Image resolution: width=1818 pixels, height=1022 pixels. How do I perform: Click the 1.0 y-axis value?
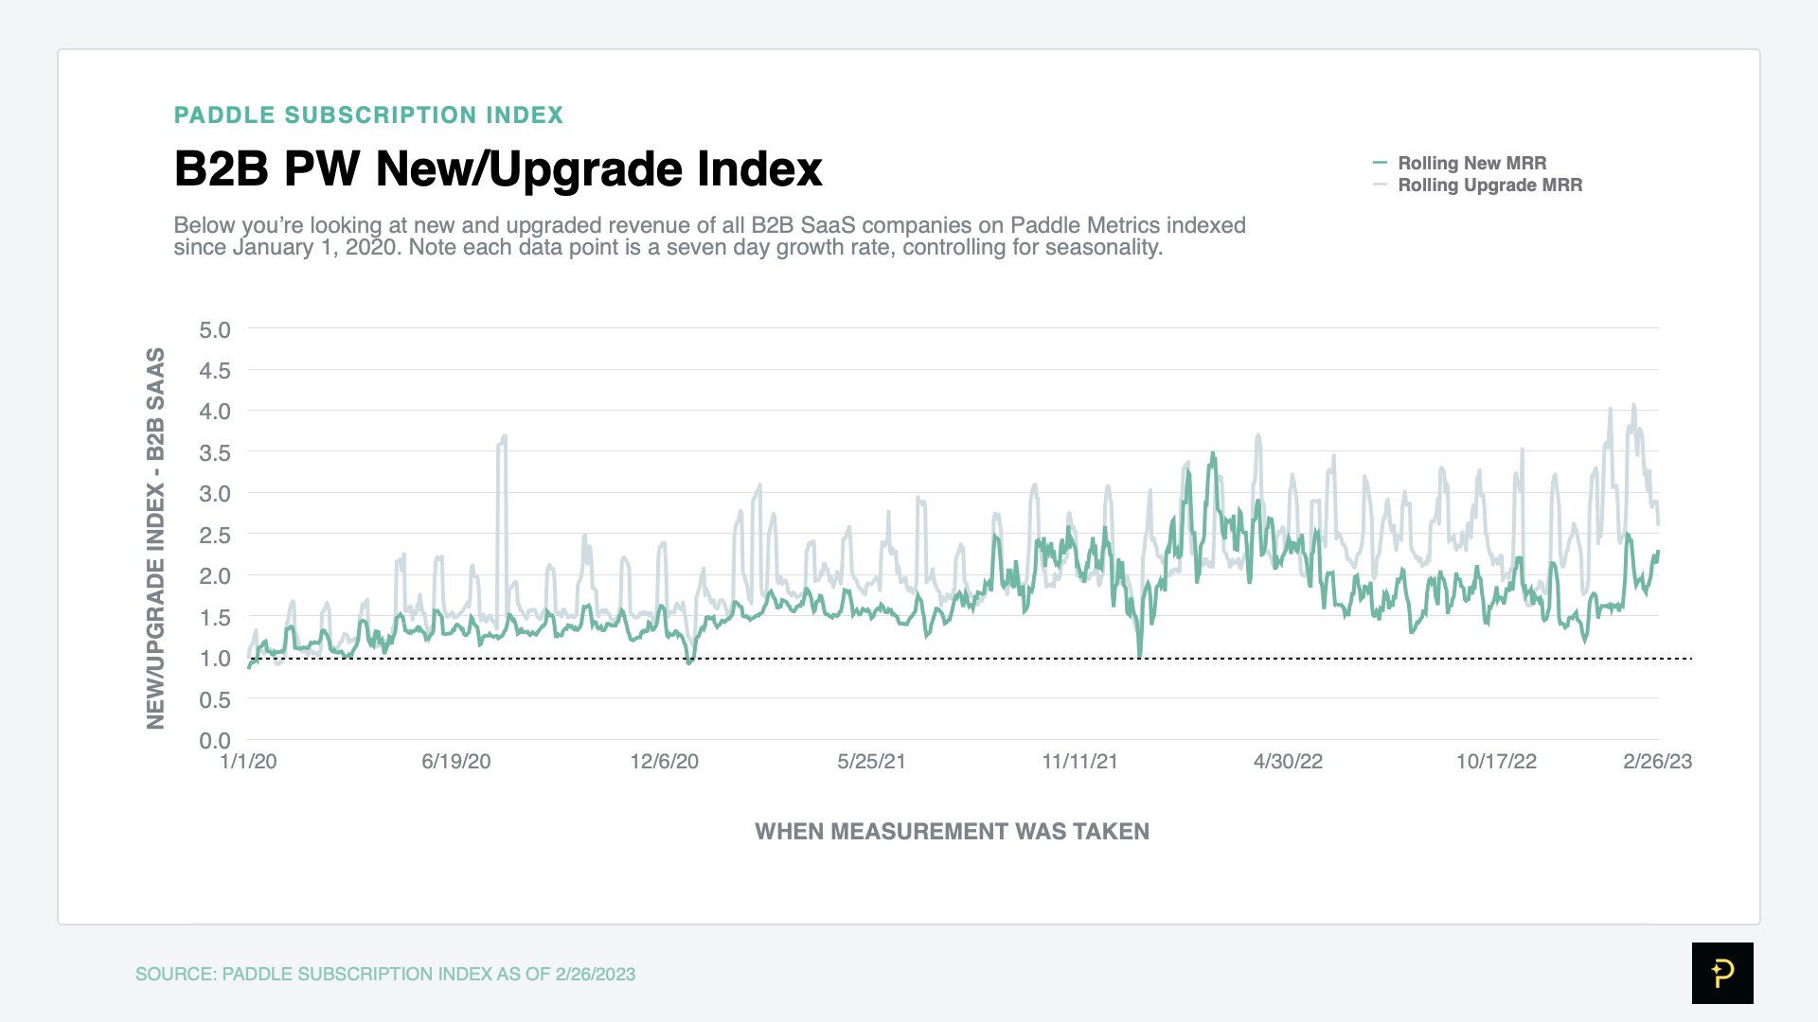click(215, 659)
